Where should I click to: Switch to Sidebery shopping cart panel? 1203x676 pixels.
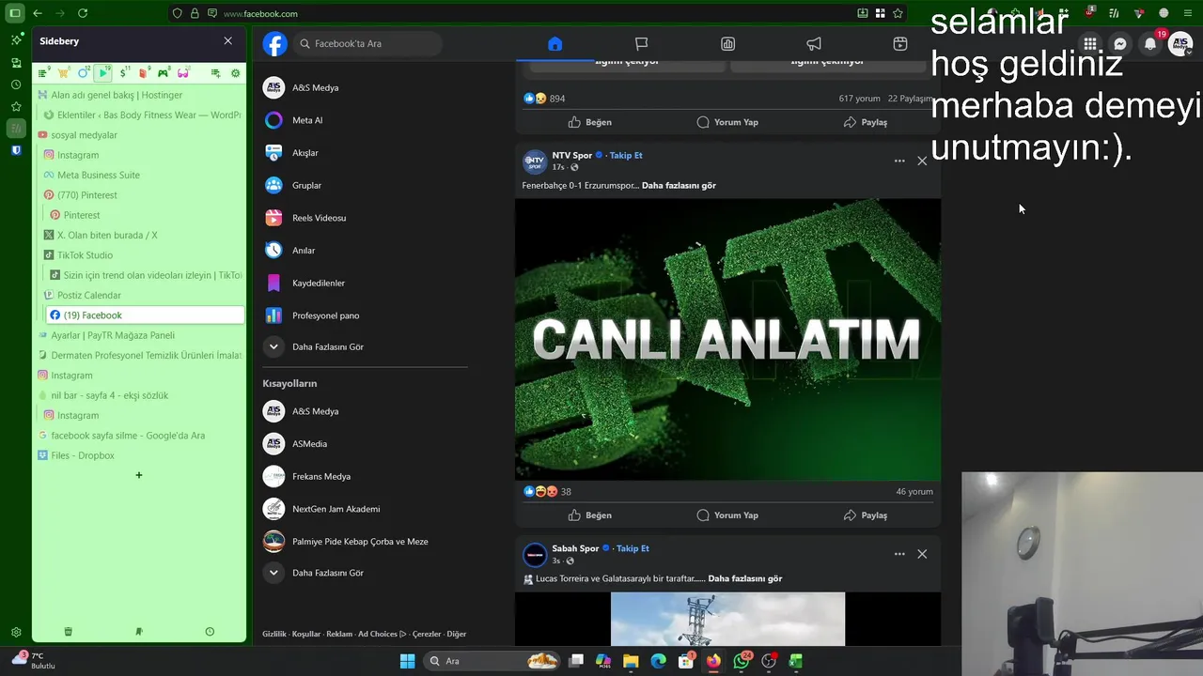click(64, 72)
